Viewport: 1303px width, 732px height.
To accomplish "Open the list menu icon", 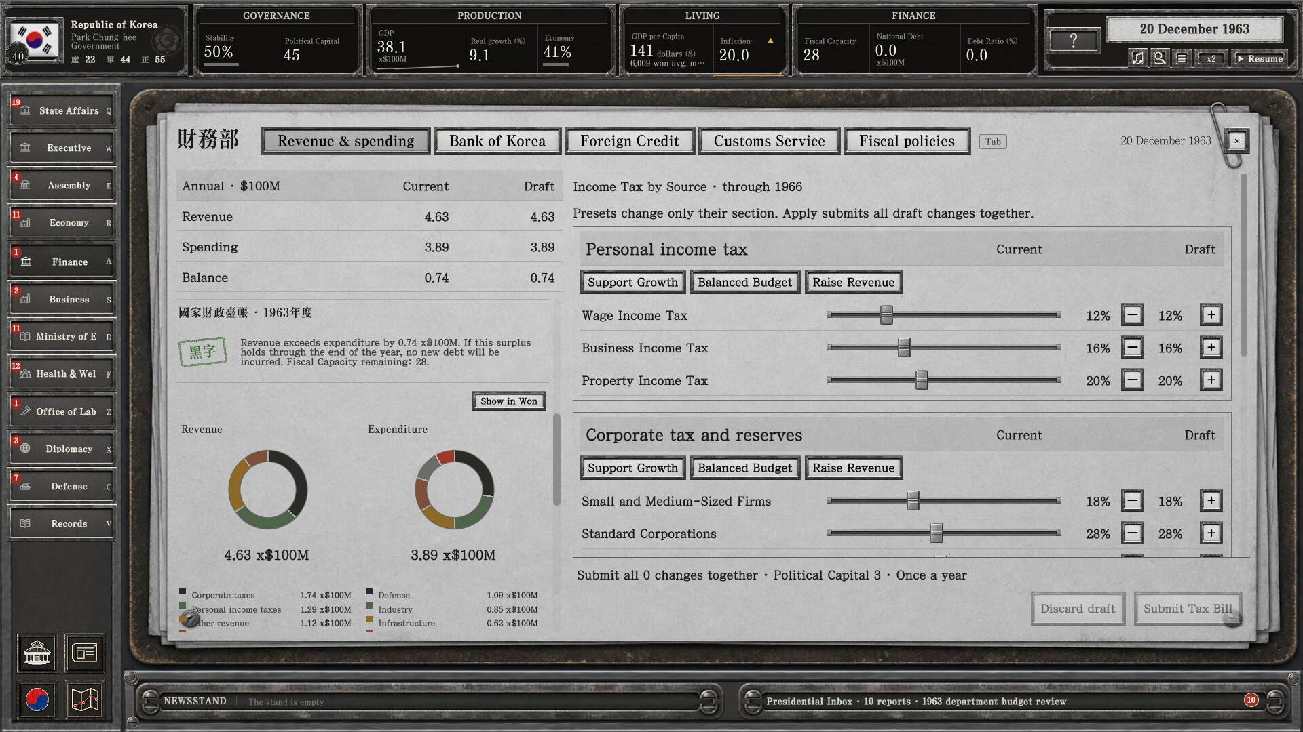I will [x=1182, y=58].
